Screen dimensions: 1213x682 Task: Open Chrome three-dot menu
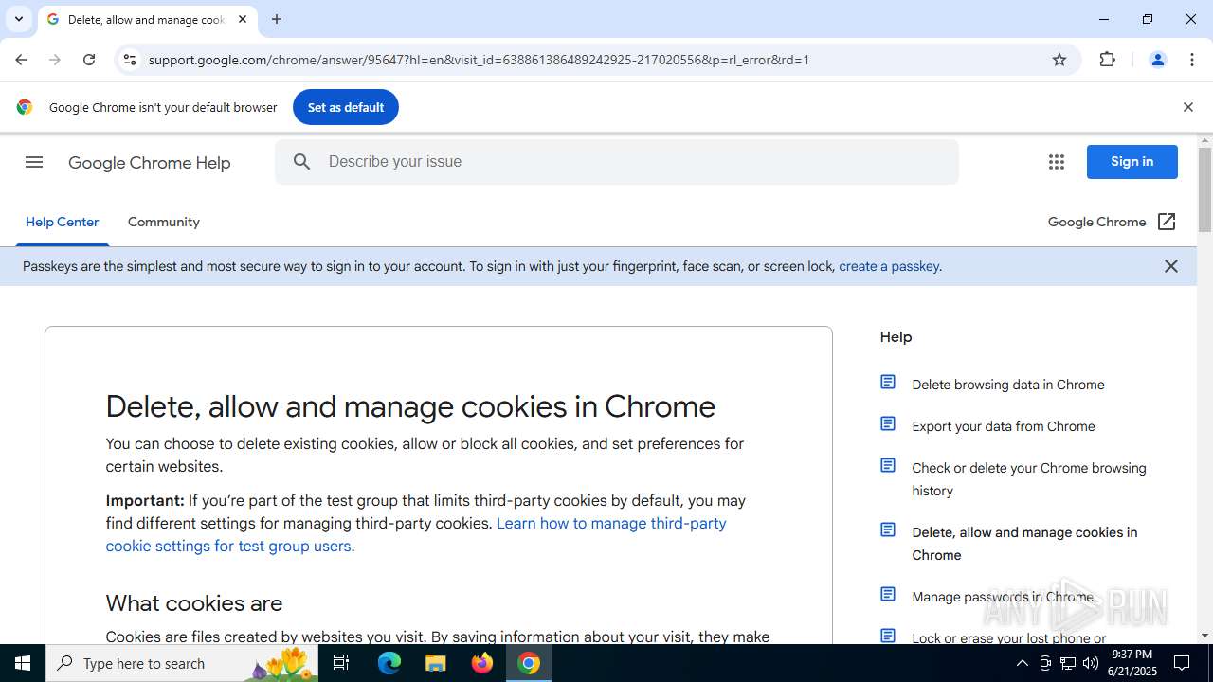pos(1192,60)
